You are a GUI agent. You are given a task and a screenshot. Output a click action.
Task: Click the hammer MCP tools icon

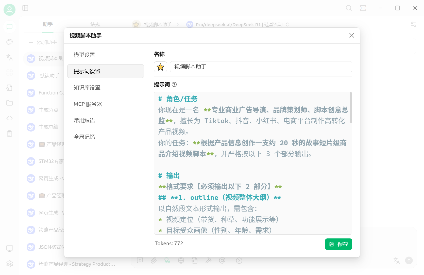[x=208, y=261]
